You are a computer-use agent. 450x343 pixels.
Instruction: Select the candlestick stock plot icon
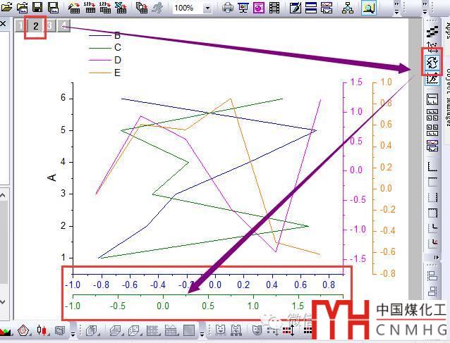(42, 331)
